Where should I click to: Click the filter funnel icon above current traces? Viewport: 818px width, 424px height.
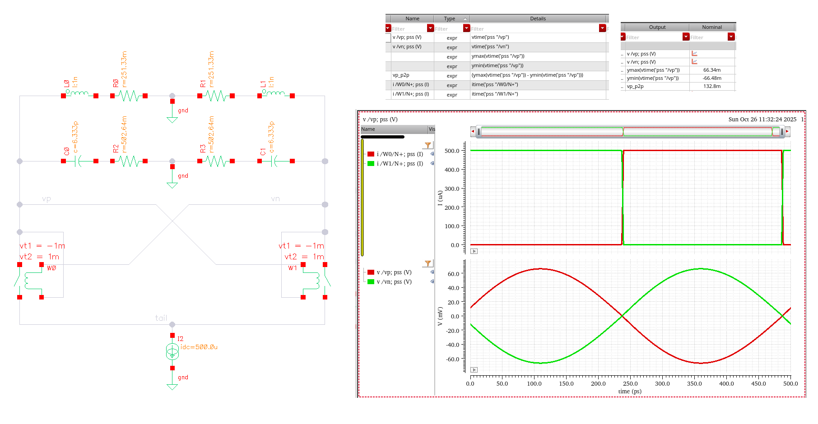point(428,145)
